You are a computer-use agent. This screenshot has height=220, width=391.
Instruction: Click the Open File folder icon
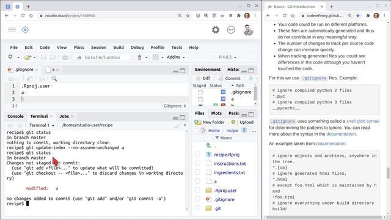[27, 57]
